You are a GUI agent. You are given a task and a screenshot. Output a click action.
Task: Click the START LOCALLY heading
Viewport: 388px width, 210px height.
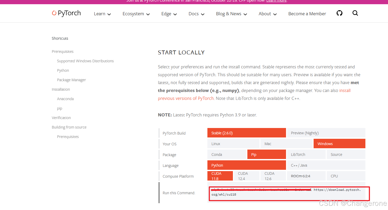click(181, 52)
